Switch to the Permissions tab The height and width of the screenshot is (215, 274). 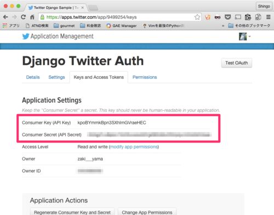click(x=145, y=77)
